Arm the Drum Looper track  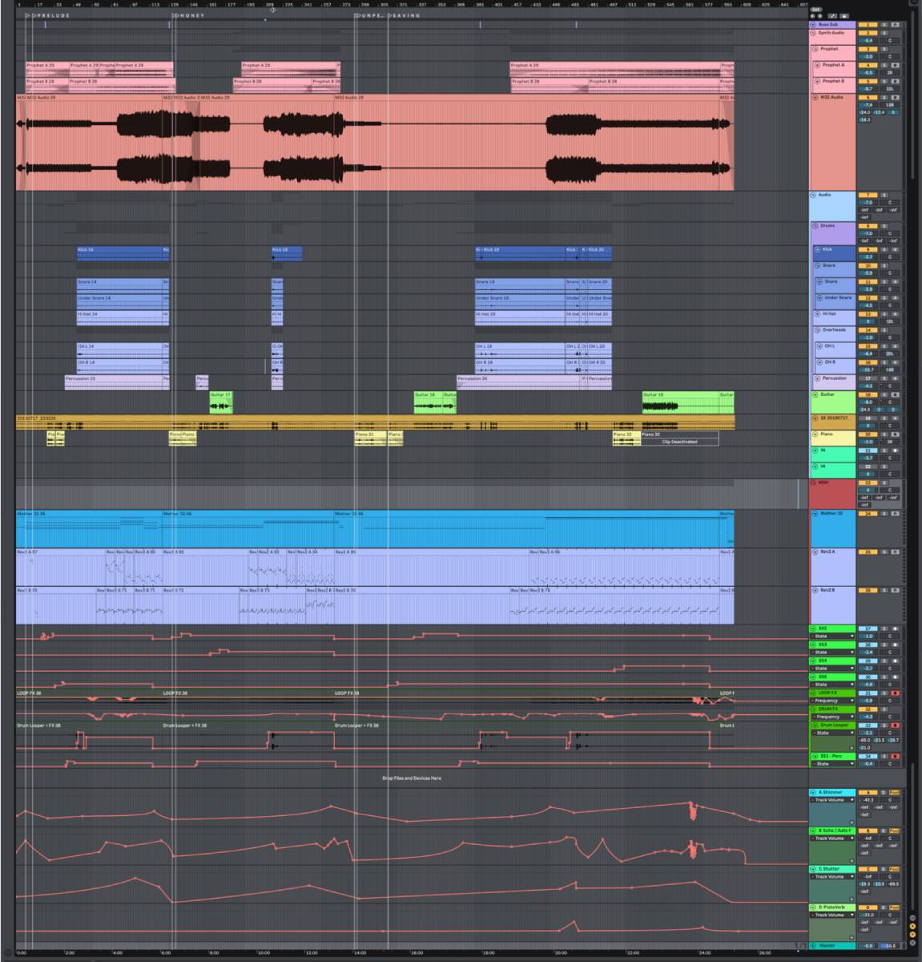pyautogui.click(x=895, y=725)
